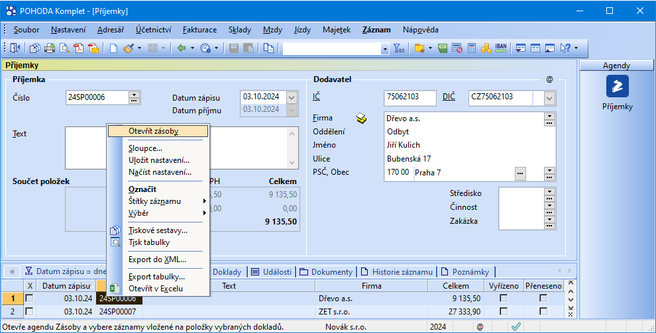Expand the Středisko dropdown arrow
The height and width of the screenshot is (333, 656).
click(x=549, y=191)
